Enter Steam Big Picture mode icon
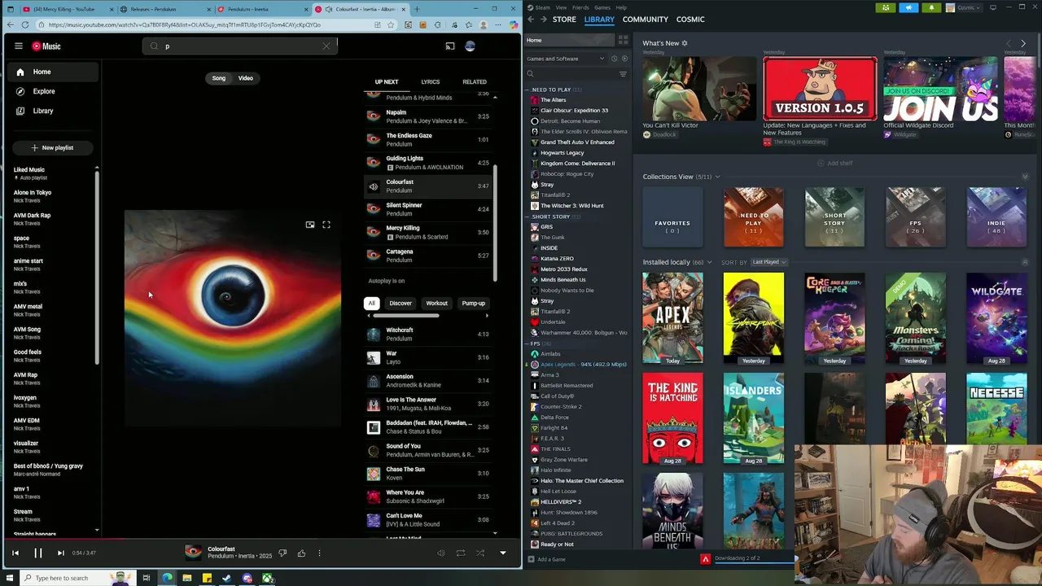Image resolution: width=1042 pixels, height=586 pixels. (x=993, y=7)
